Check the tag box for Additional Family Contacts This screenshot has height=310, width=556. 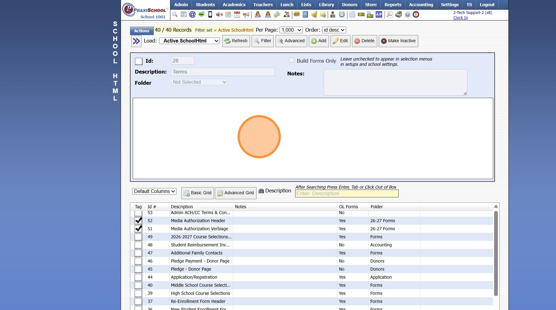click(x=138, y=253)
